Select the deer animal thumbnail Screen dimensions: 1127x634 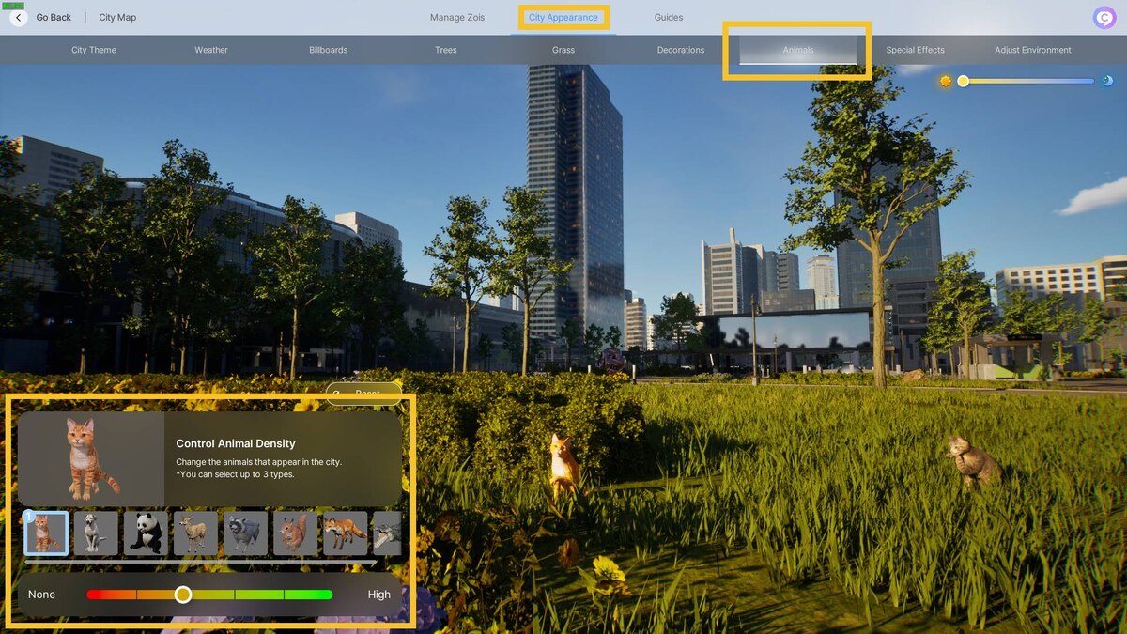tap(195, 533)
